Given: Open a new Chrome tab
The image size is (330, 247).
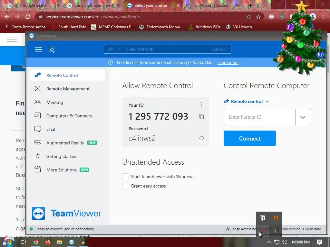Looking at the screenshot, I should pyautogui.click(x=250, y=6).
